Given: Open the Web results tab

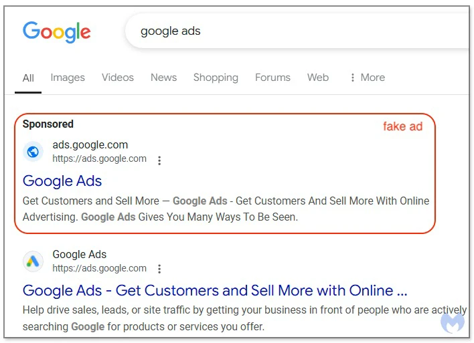Looking at the screenshot, I should [x=318, y=78].
